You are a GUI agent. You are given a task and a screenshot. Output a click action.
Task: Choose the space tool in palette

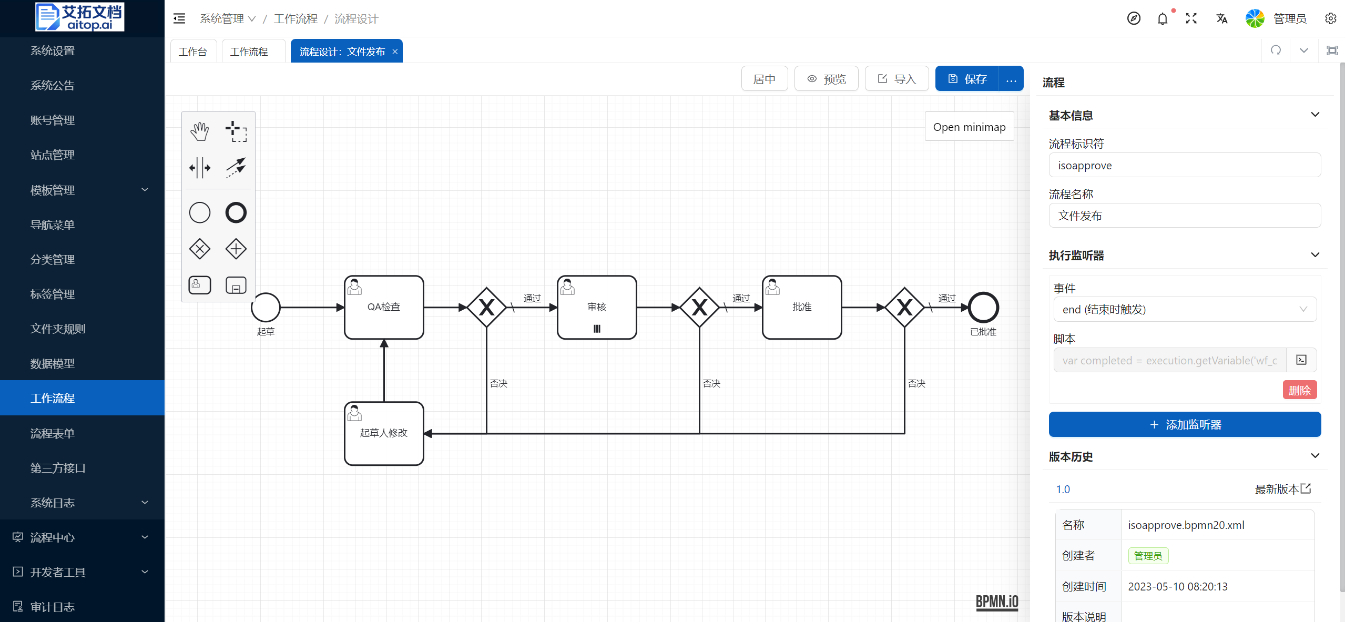click(x=199, y=168)
